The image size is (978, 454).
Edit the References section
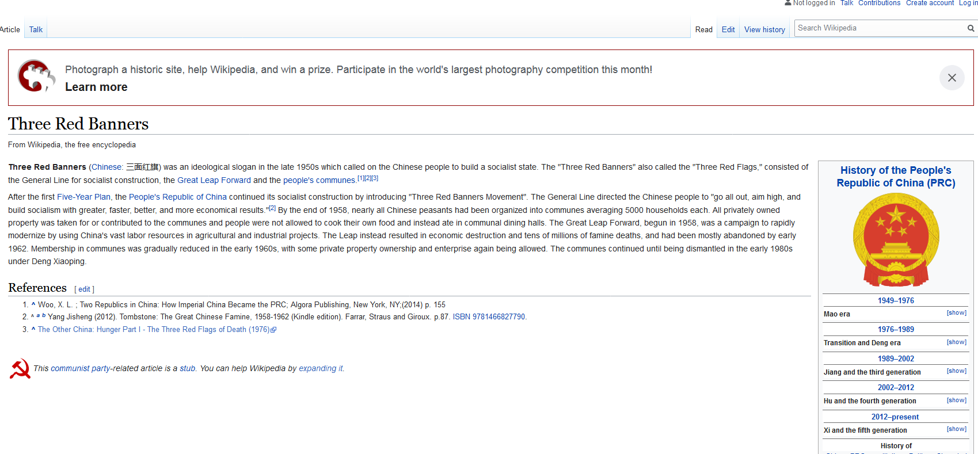(85, 289)
